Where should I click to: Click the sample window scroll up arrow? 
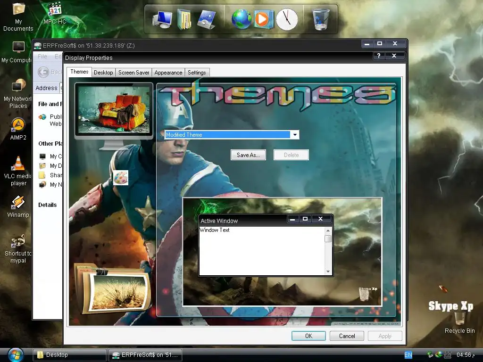click(328, 230)
